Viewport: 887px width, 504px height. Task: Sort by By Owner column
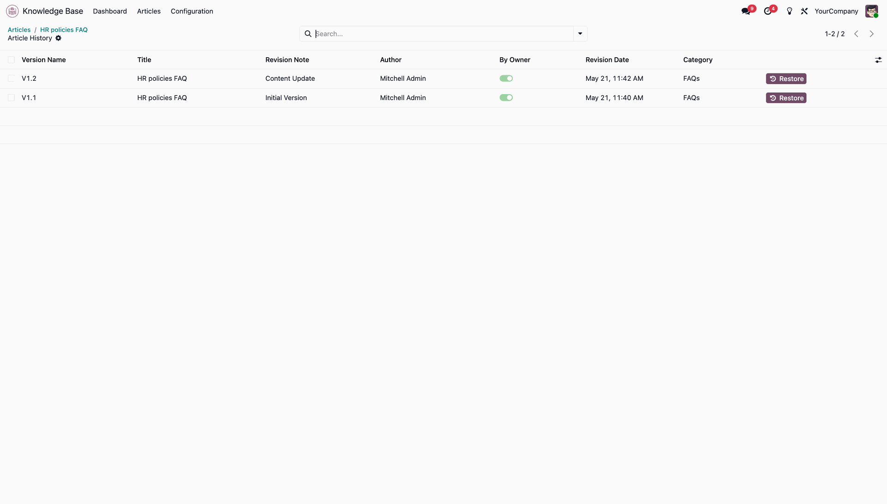(x=515, y=60)
